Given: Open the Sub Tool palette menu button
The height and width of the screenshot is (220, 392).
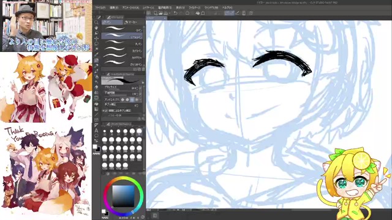Looking at the screenshot, I should coord(104,17).
